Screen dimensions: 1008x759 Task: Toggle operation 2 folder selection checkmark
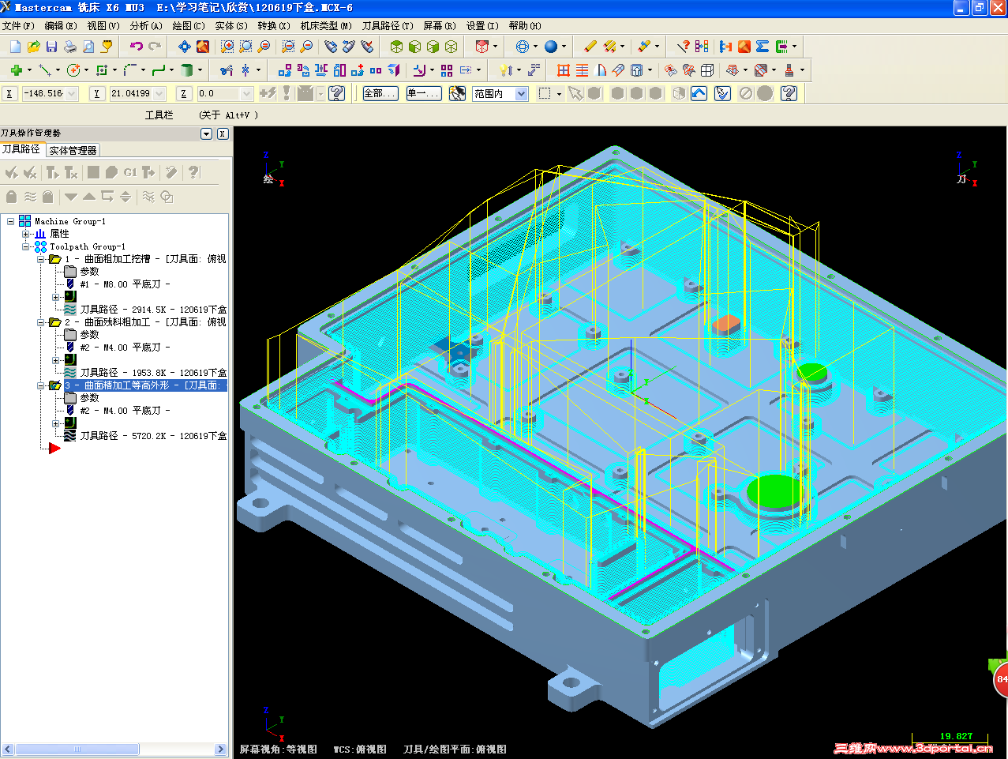tap(55, 322)
